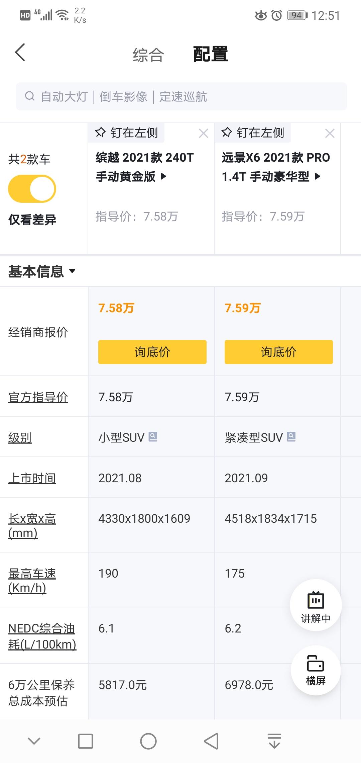Remove the 远景X6 2021款 column

click(x=330, y=134)
